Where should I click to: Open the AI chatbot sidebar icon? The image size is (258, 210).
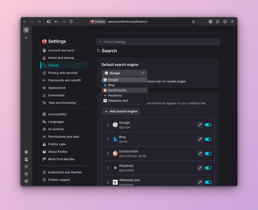click(x=26, y=152)
